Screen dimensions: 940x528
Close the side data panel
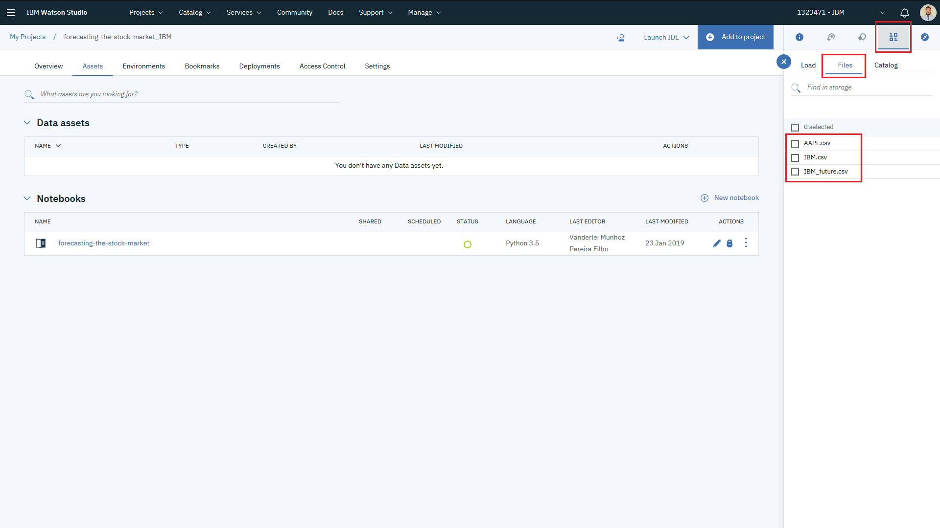click(783, 62)
